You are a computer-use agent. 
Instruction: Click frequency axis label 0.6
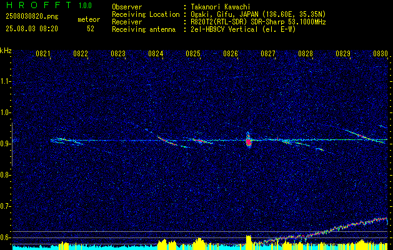tap(5, 237)
